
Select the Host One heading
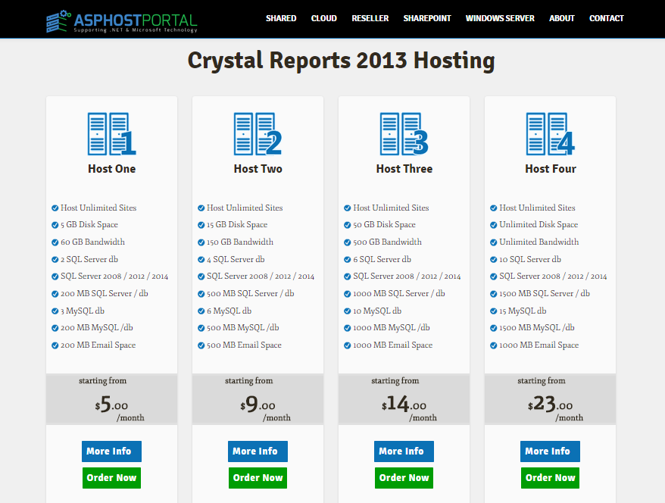111,169
